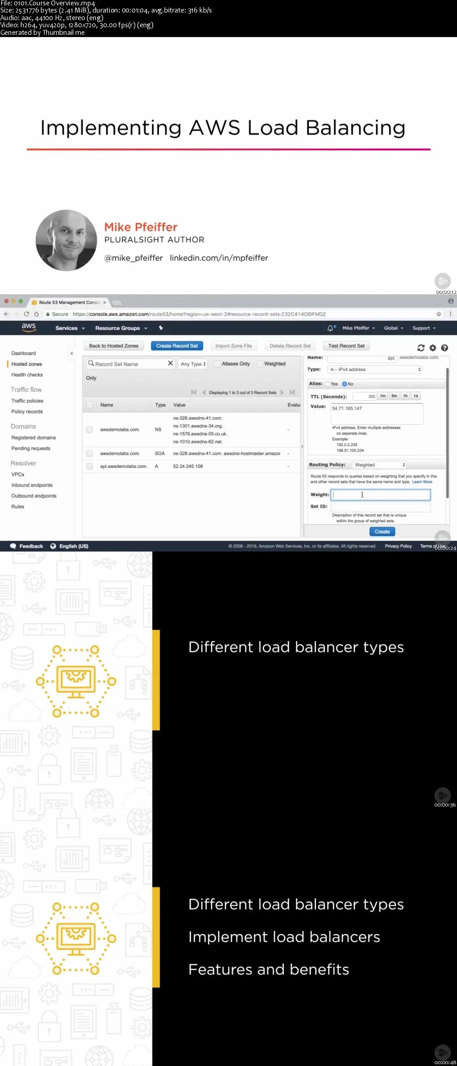The width and height of the screenshot is (457, 1066).
Task: Open Health checks in the sidebar
Action: coord(27,375)
